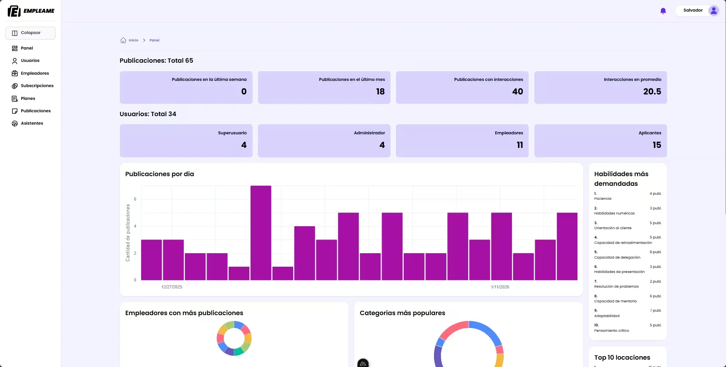Viewport: 726px width, 367px height.
Task: Click Salvador's avatar icon
Action: [714, 10]
